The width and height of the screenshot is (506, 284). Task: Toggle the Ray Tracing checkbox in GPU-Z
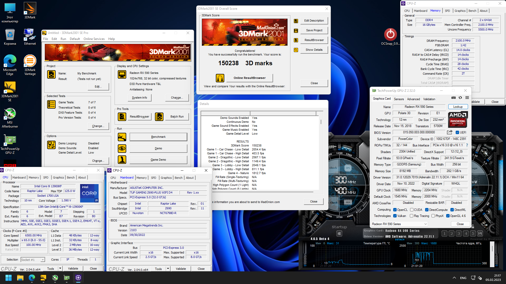tap(412, 216)
